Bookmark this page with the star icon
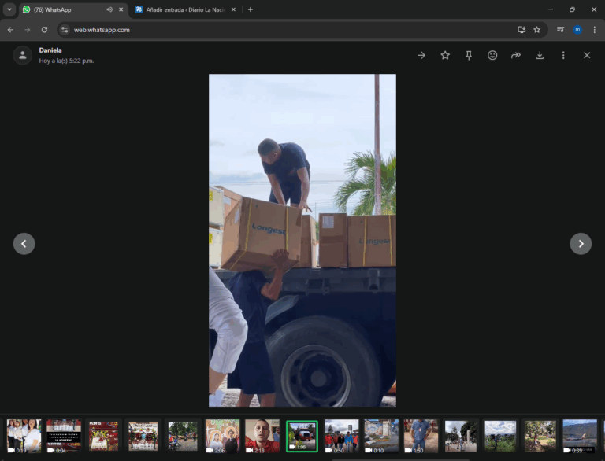 (536, 30)
